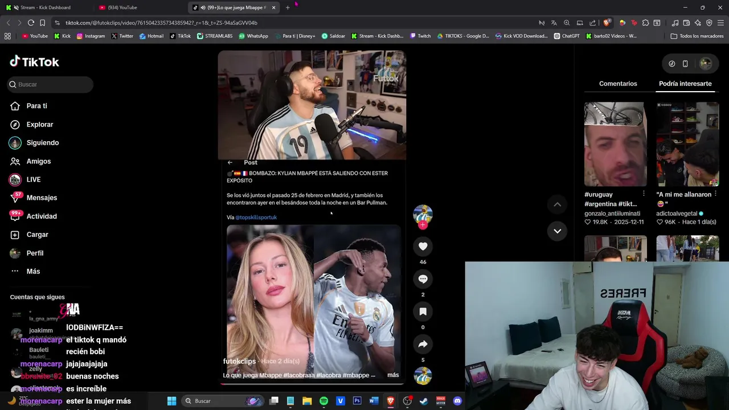Viewport: 729px width, 410px height.
Task: Go to the next video with the down arrow
Action: [x=557, y=231]
